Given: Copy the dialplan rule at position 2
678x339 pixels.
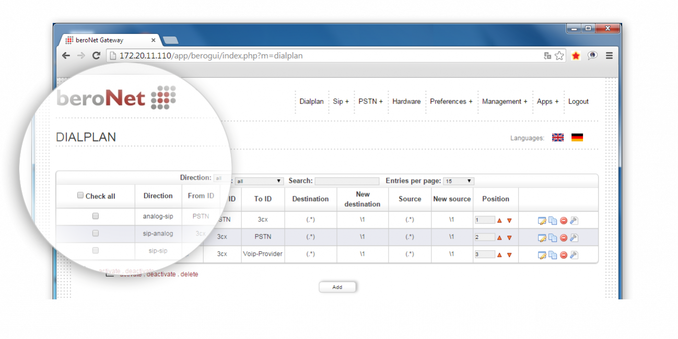Looking at the screenshot, I should tap(553, 238).
